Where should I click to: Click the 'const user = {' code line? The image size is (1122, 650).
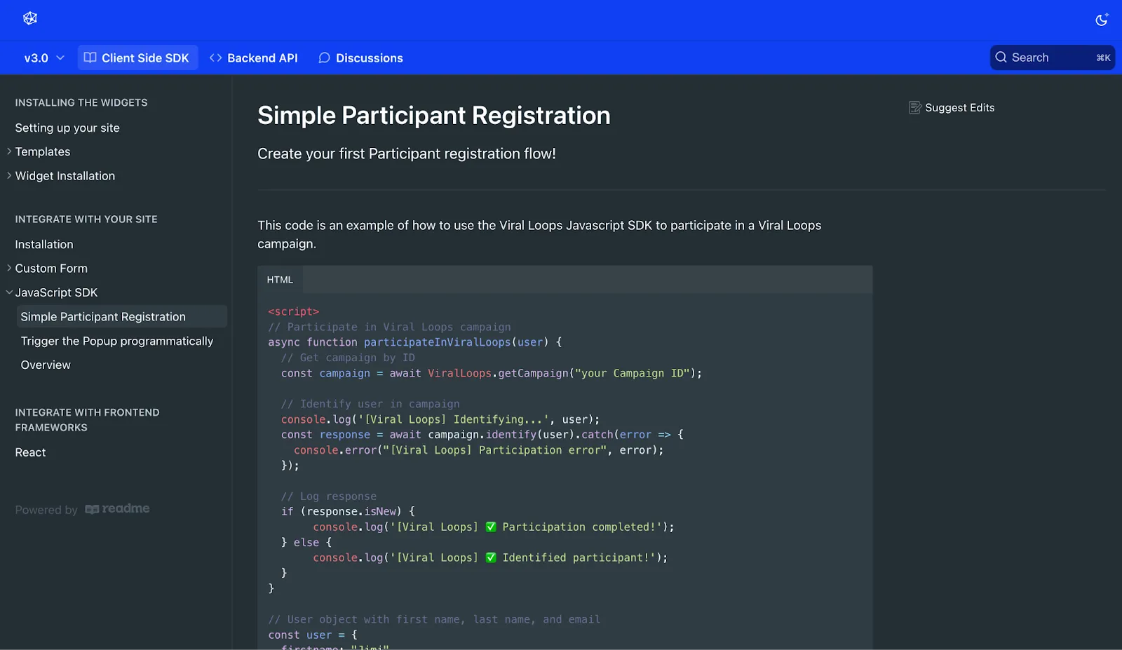[x=313, y=635]
